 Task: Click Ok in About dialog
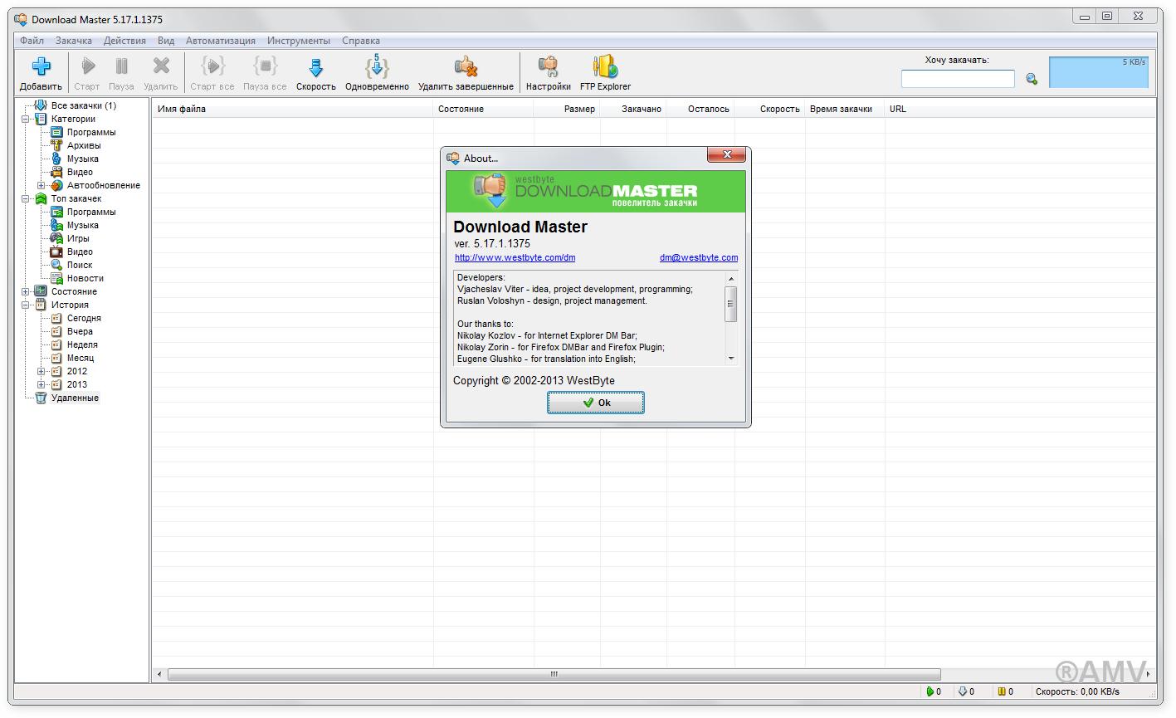pos(596,403)
